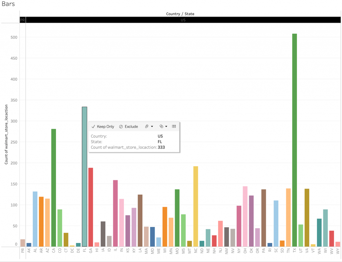342x262 pixels.
Task: Select the brown LA bar
Action: [x=140, y=221]
